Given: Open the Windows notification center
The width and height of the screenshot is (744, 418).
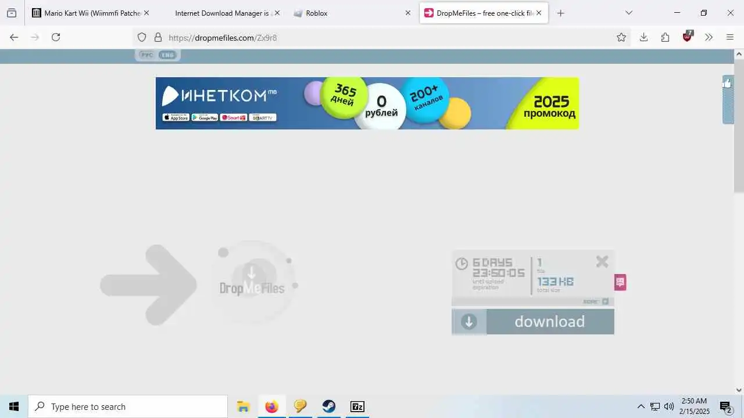Looking at the screenshot, I should pos(725,406).
